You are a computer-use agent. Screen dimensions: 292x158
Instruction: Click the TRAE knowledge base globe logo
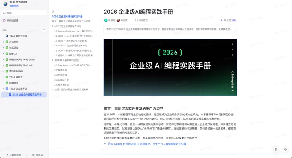[6, 4]
